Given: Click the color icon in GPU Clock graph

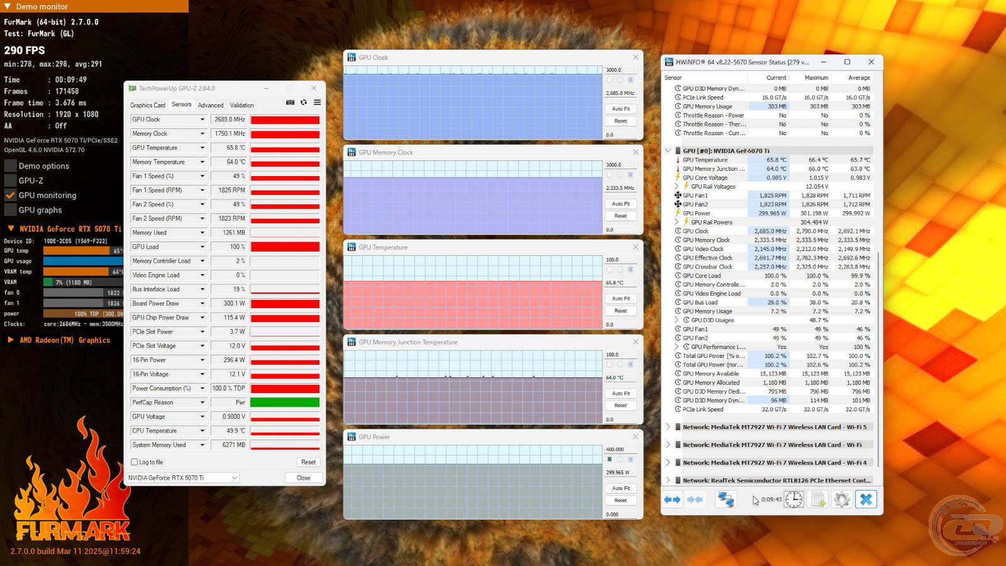Looking at the screenshot, I should pos(631,80).
